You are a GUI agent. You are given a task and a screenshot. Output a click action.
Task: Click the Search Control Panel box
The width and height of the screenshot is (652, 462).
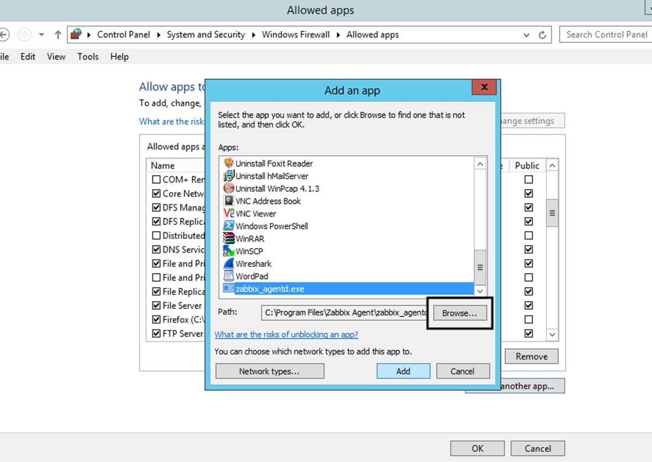click(x=606, y=35)
